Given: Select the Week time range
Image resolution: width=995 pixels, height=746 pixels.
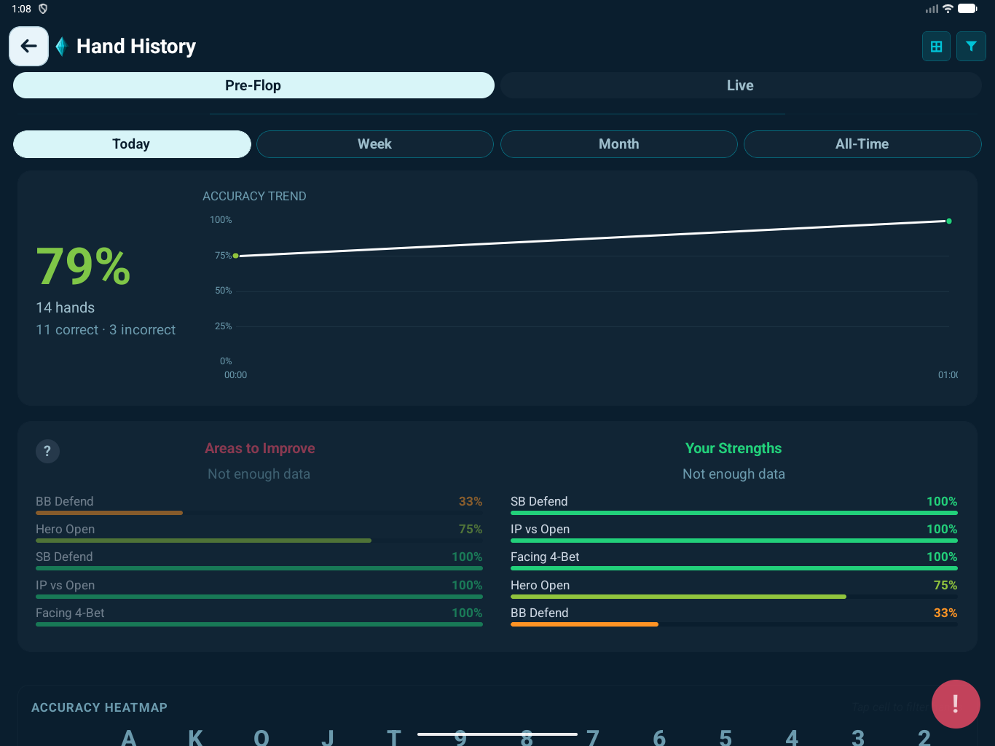Looking at the screenshot, I should 374,144.
